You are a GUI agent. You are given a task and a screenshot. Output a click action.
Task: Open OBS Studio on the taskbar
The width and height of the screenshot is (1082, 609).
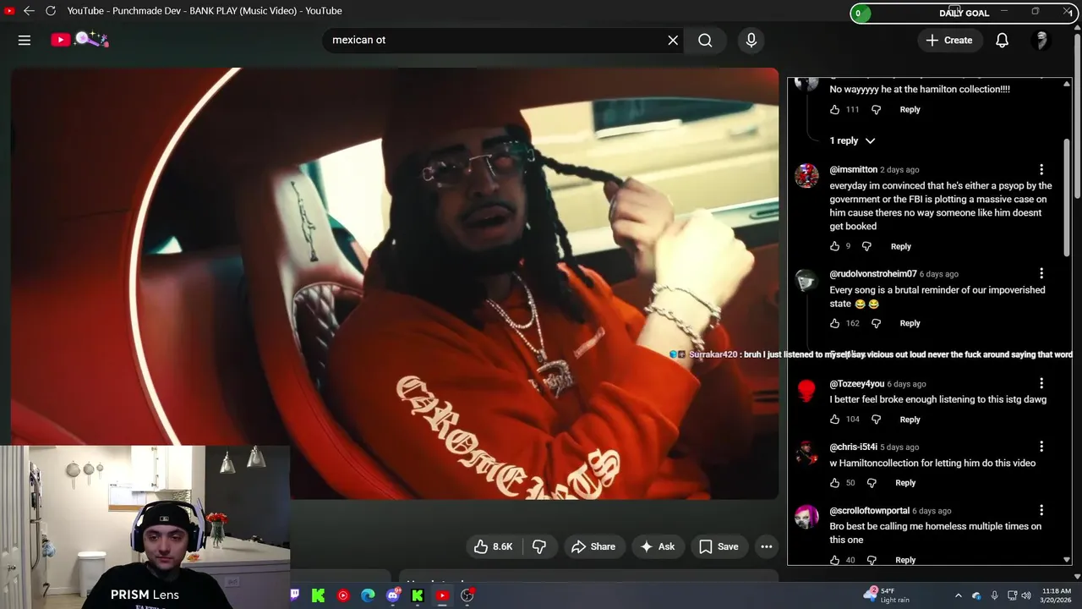click(467, 595)
